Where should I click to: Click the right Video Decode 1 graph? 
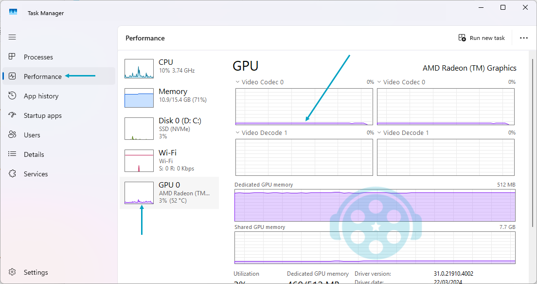pos(446,157)
